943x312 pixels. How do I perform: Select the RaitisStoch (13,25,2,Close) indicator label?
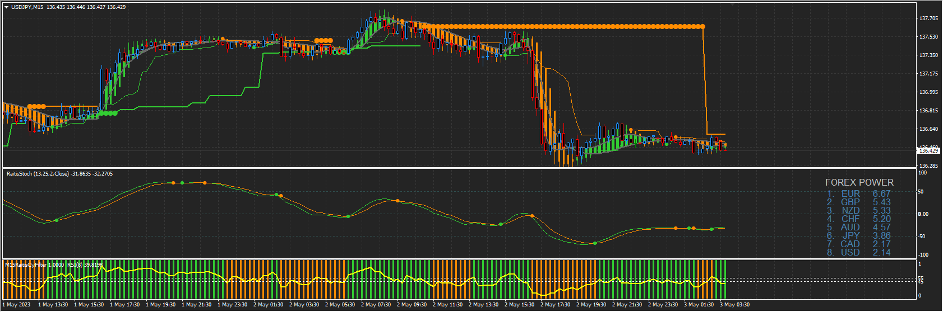coord(38,174)
